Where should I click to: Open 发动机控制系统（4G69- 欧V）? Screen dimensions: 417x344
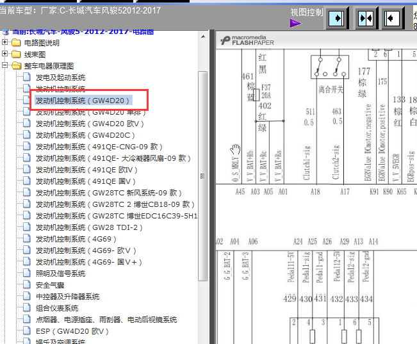86,250
